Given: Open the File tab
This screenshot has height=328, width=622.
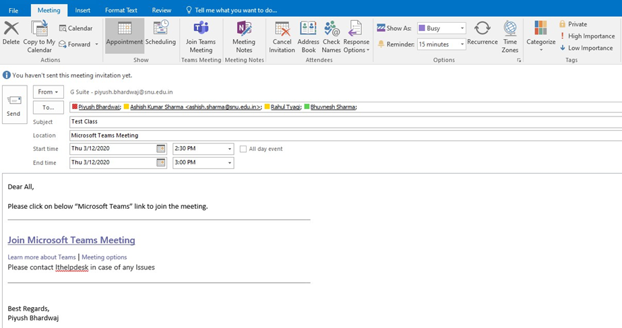Looking at the screenshot, I should click(13, 10).
